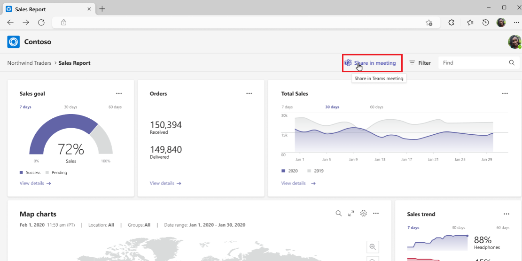Search within the Map charts panel
Viewport: 522px width, 261px height.
pyautogui.click(x=338, y=214)
